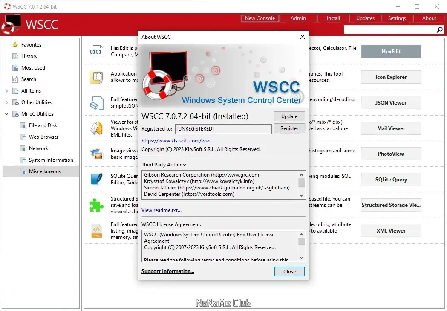Open the Admin menu
This screenshot has width=447, height=311.
[x=298, y=18]
